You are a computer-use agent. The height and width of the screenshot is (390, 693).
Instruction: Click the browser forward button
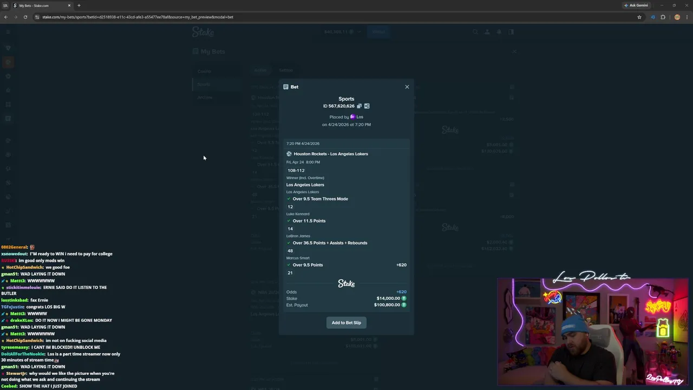[15, 17]
